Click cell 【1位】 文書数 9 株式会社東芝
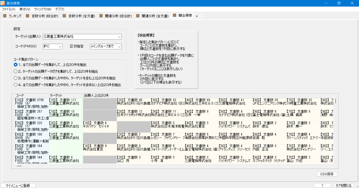This screenshot has height=188, width=359. point(100,149)
